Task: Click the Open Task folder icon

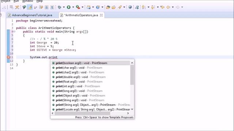Action: pyautogui.click(x=114, y=7)
